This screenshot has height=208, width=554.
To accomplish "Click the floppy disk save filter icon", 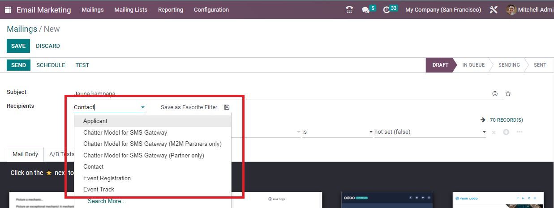I will pyautogui.click(x=227, y=107).
